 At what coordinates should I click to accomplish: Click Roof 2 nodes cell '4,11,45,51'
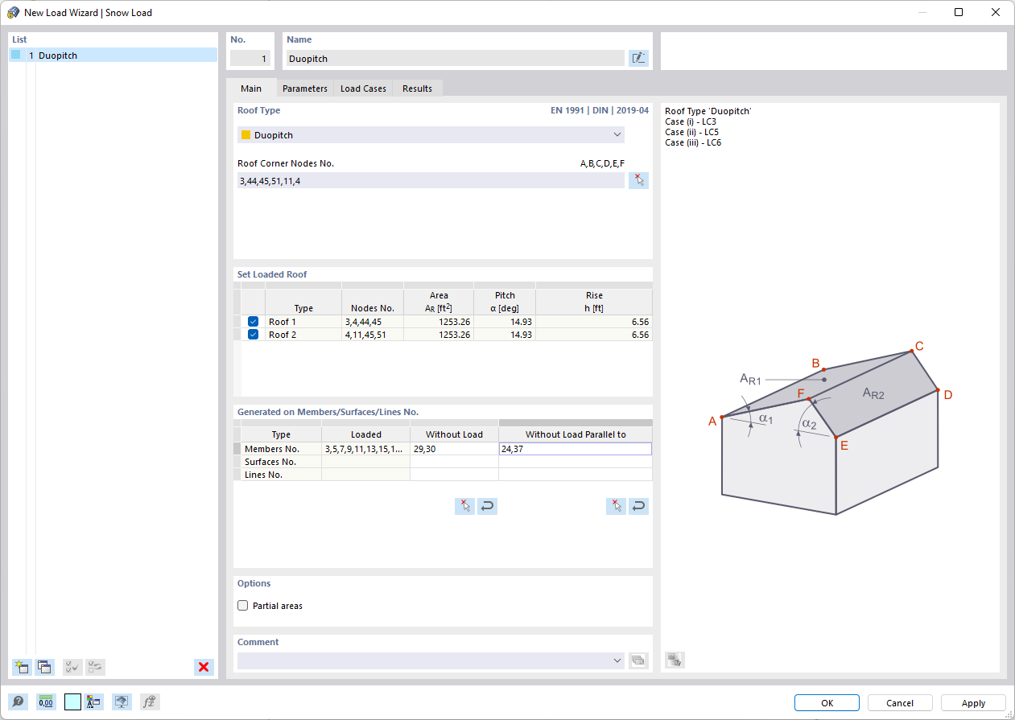[x=373, y=335]
